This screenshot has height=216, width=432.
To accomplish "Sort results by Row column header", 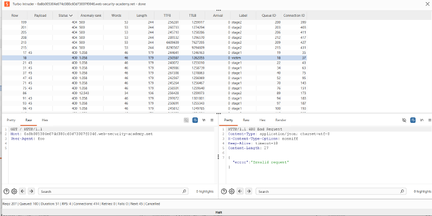I will [x=15, y=16].
